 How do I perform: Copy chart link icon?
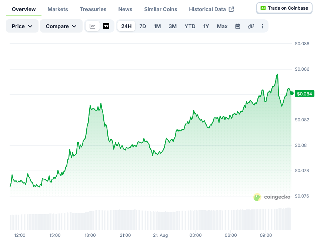tap(251, 26)
